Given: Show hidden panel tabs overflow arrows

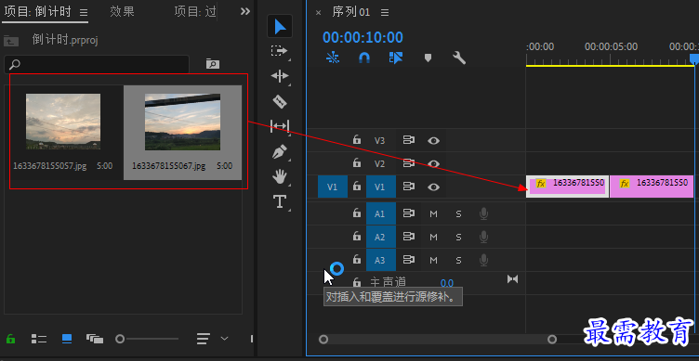Looking at the screenshot, I should 245,11.
